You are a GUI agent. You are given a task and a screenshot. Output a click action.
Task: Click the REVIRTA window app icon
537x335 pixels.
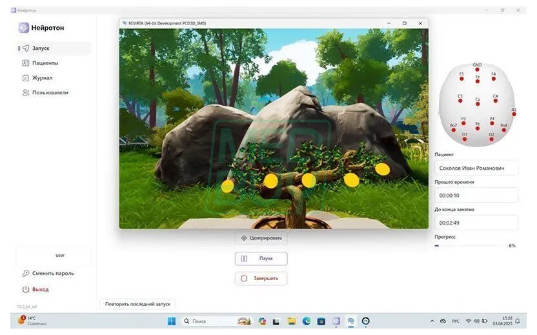tap(125, 23)
